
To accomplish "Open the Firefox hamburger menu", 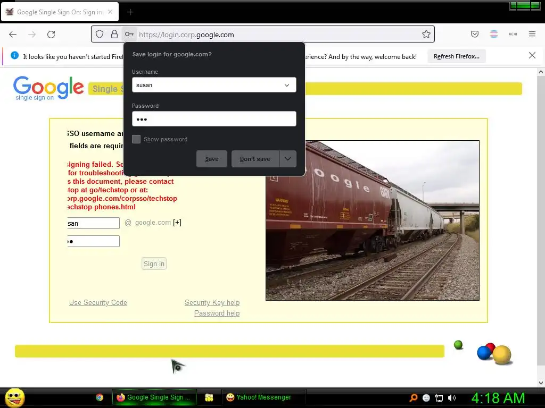I will pyautogui.click(x=532, y=34).
